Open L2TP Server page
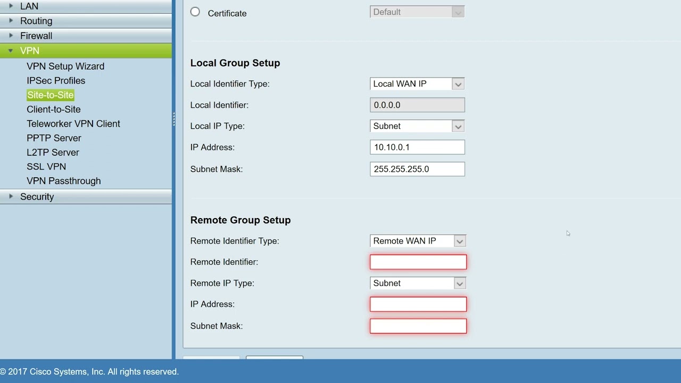 (x=53, y=152)
